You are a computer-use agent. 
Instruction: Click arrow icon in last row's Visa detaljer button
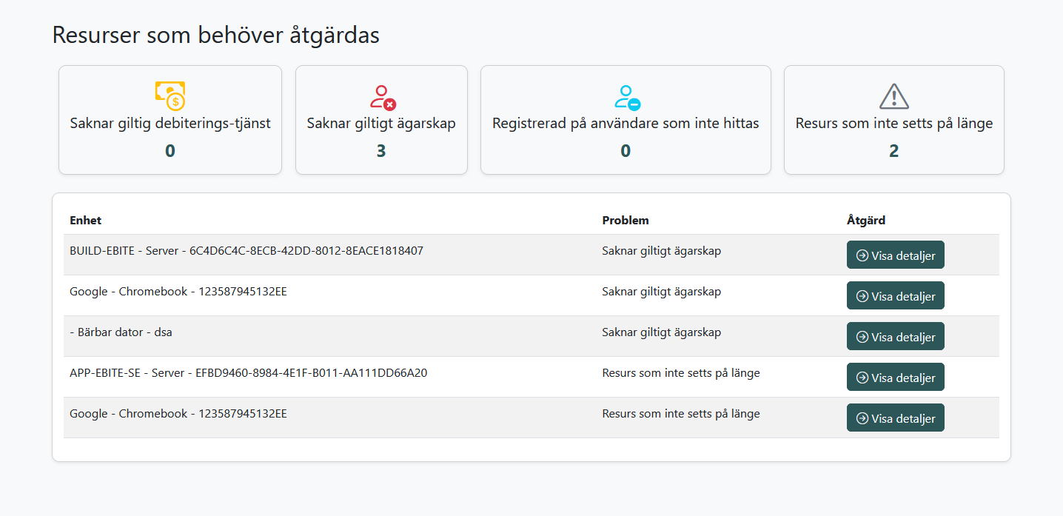point(862,418)
